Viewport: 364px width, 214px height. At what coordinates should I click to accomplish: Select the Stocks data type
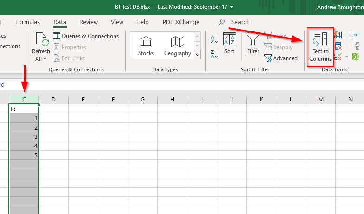click(x=146, y=46)
